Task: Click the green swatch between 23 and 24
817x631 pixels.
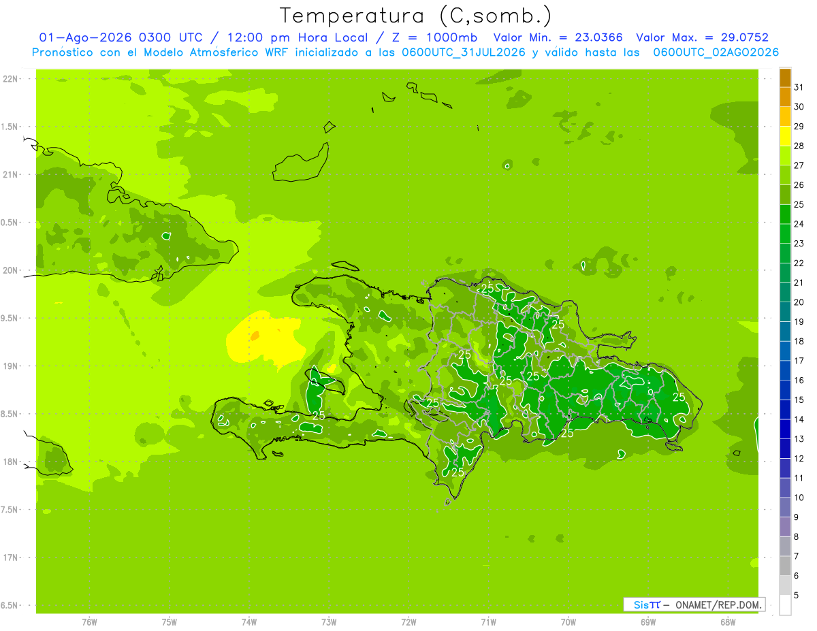Action: (786, 233)
